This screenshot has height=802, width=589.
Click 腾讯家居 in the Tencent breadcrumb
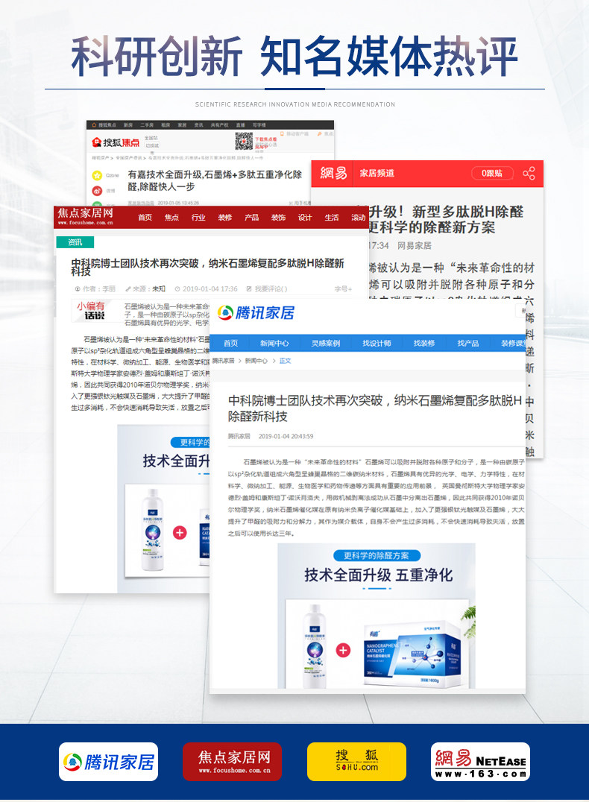[223, 361]
